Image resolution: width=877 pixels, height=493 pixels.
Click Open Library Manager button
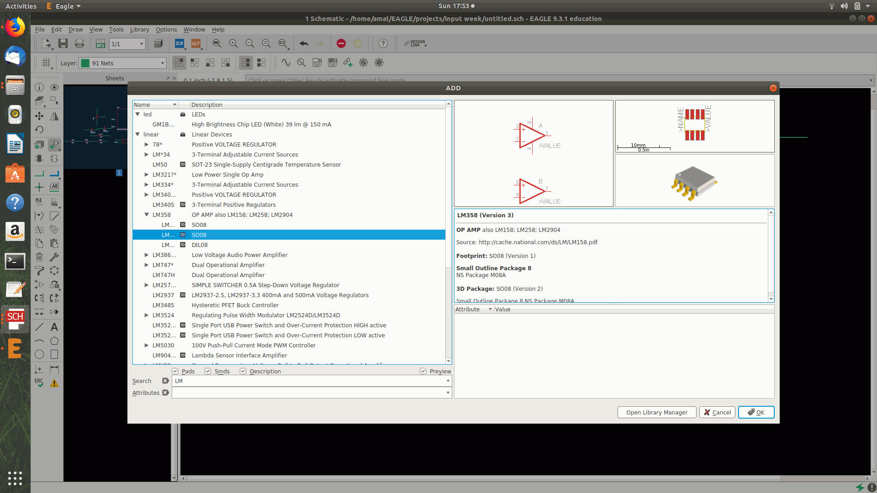tap(656, 412)
